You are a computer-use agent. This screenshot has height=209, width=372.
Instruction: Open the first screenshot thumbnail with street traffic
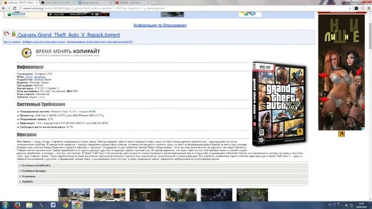click(74, 195)
